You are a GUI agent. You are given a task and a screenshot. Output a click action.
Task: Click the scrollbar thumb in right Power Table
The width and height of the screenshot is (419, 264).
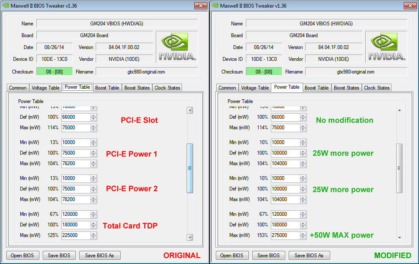[399, 168]
